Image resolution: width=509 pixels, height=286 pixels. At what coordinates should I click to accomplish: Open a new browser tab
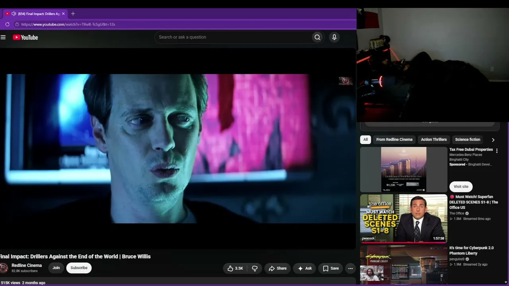73,14
